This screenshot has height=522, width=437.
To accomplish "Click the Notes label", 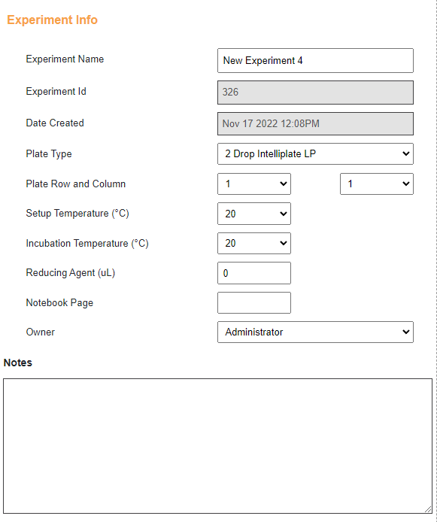I will (x=17, y=363).
